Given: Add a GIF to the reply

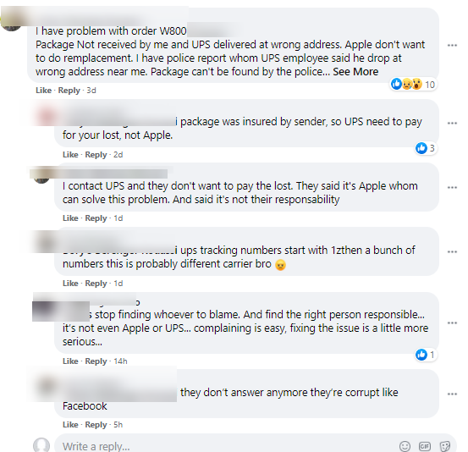Looking at the screenshot, I should coord(425,446).
